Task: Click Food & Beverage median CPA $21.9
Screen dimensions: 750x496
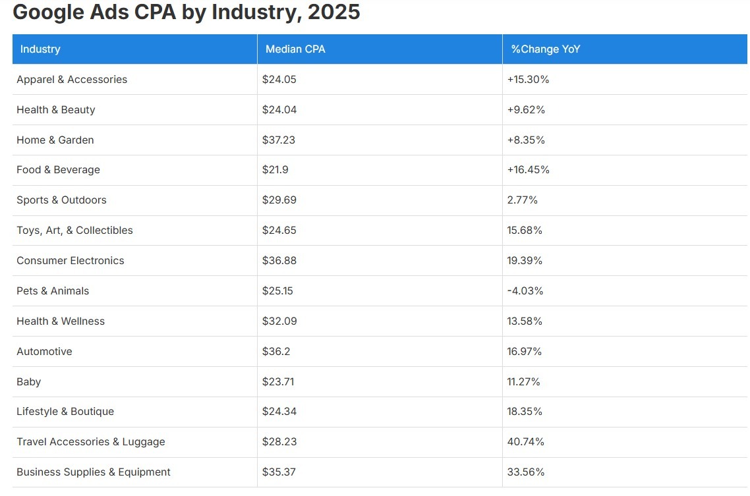Action: tap(275, 170)
